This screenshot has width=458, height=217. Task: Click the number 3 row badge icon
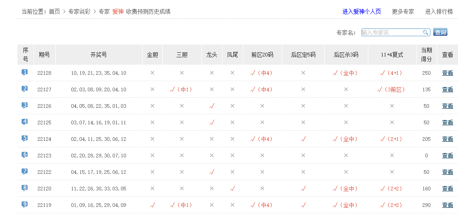25,106
